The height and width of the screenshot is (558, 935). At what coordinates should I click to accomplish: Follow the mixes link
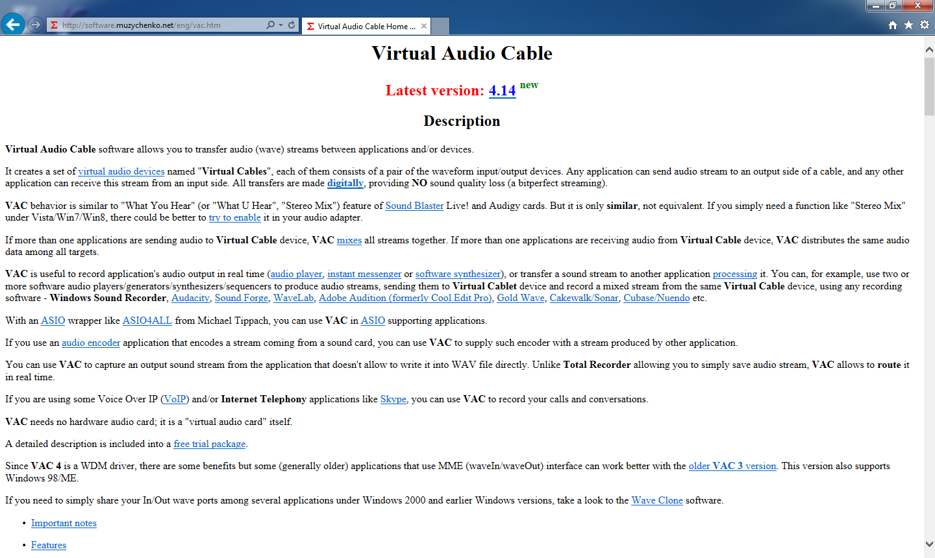pyautogui.click(x=349, y=240)
